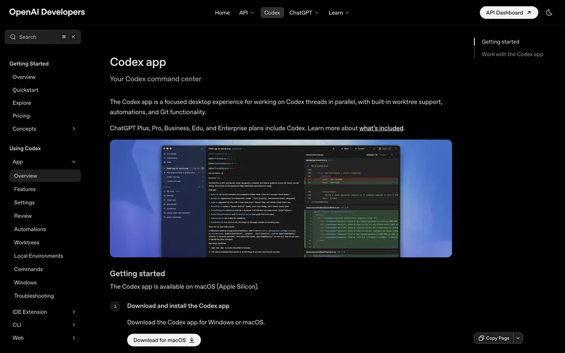Open the Copy Page options chevron
This screenshot has height=353, width=565.
pos(517,337)
